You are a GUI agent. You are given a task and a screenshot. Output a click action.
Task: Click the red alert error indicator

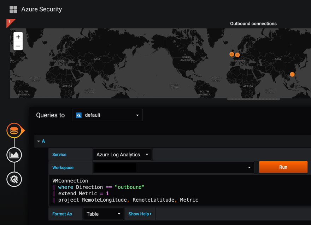10,22
